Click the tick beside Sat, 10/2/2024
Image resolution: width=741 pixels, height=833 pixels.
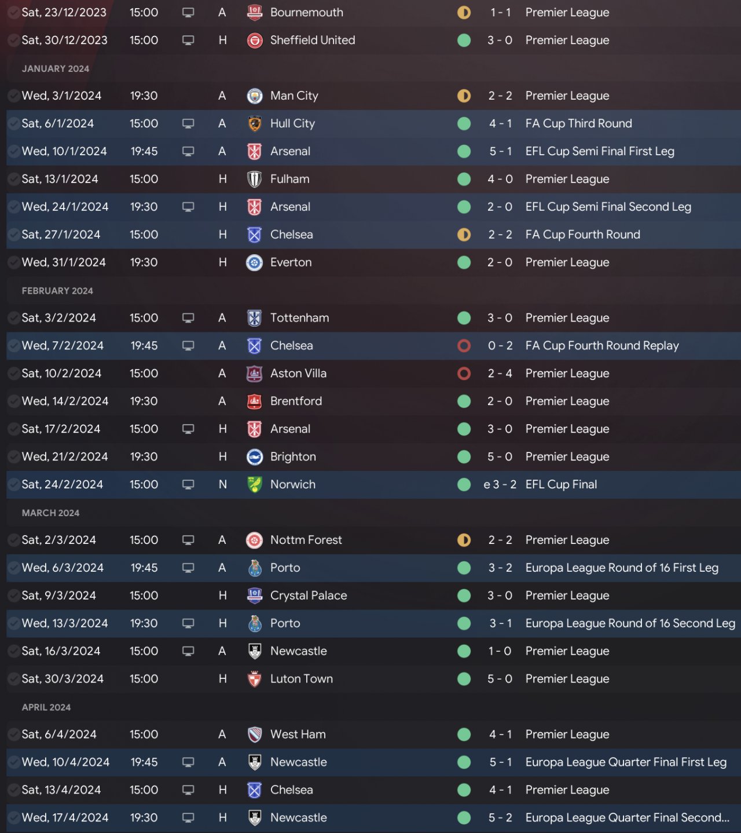click(x=13, y=374)
